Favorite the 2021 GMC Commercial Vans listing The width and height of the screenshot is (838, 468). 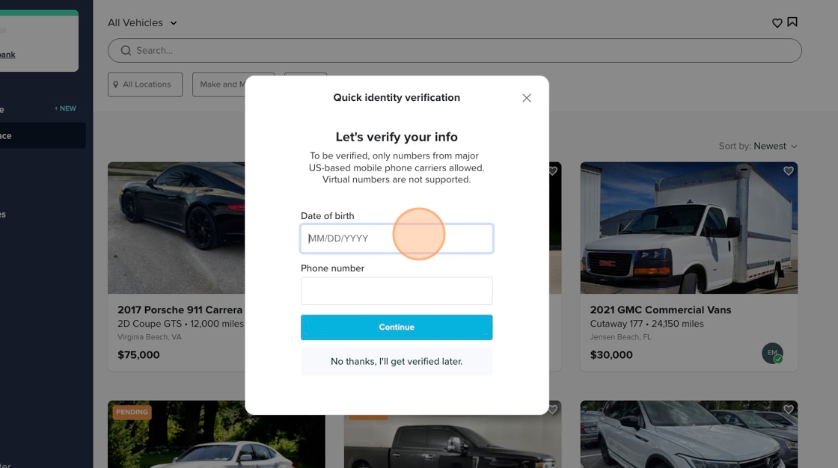click(788, 171)
